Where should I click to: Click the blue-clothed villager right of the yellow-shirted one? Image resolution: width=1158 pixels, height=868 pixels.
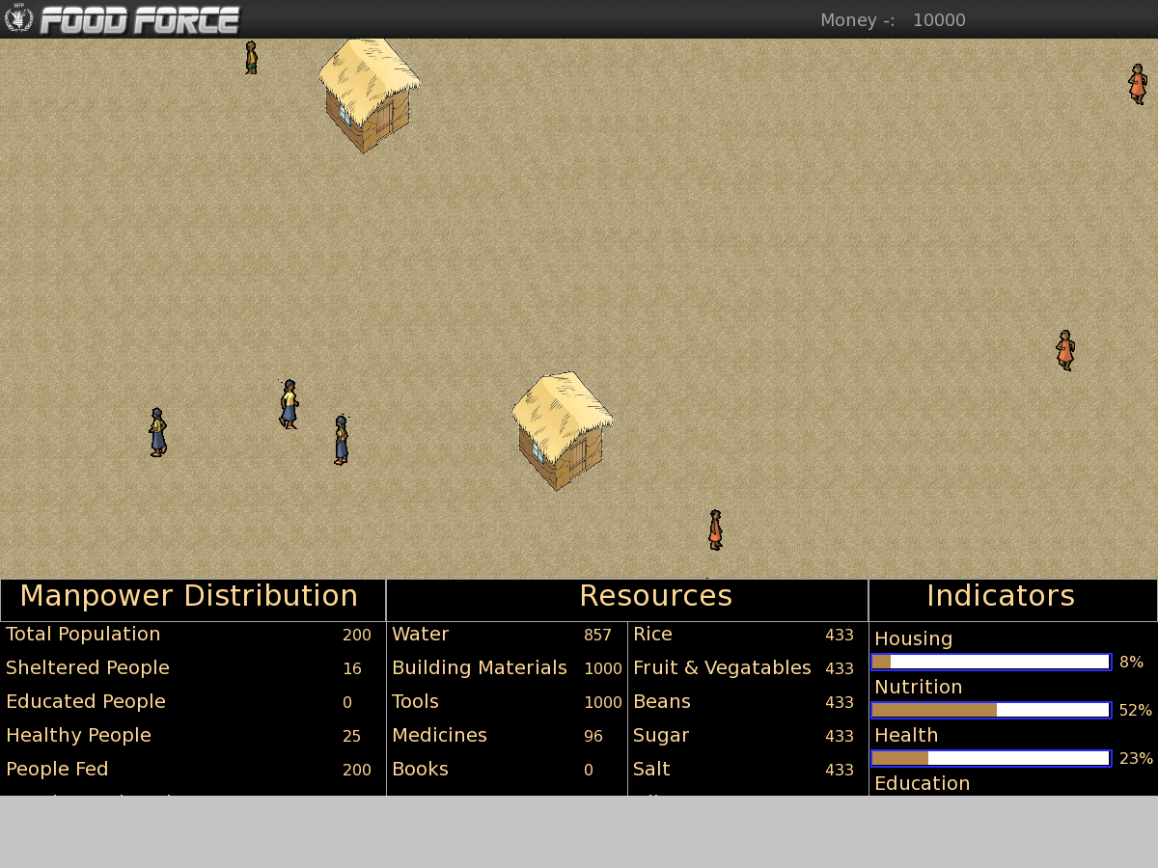pyautogui.click(x=341, y=441)
